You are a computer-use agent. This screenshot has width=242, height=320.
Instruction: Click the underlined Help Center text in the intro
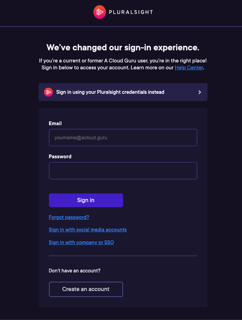[x=189, y=68]
